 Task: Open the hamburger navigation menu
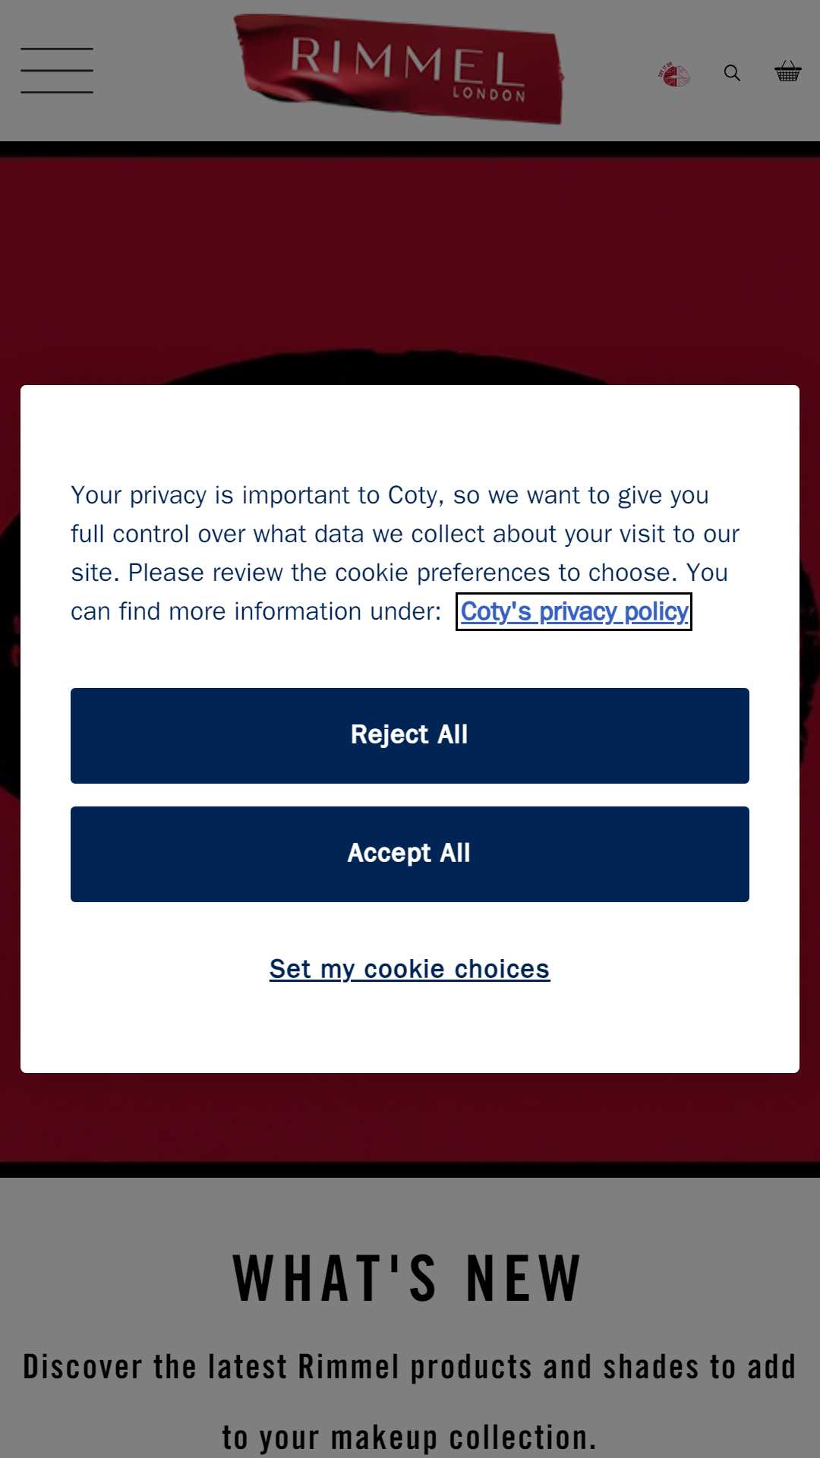[x=57, y=71]
